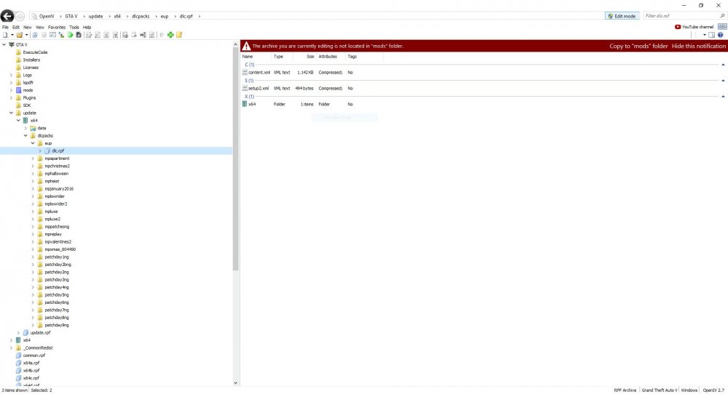Select the lspdfr folder in tree
Screen dimensions: 728x394
pos(28,83)
